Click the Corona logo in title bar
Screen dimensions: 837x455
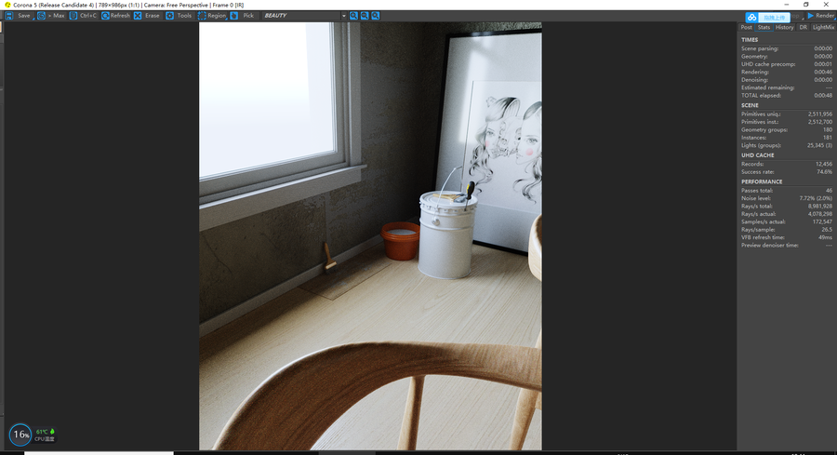(7, 5)
